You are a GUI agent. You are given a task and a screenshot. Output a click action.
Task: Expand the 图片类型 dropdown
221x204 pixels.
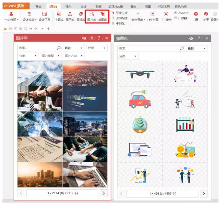51,56
